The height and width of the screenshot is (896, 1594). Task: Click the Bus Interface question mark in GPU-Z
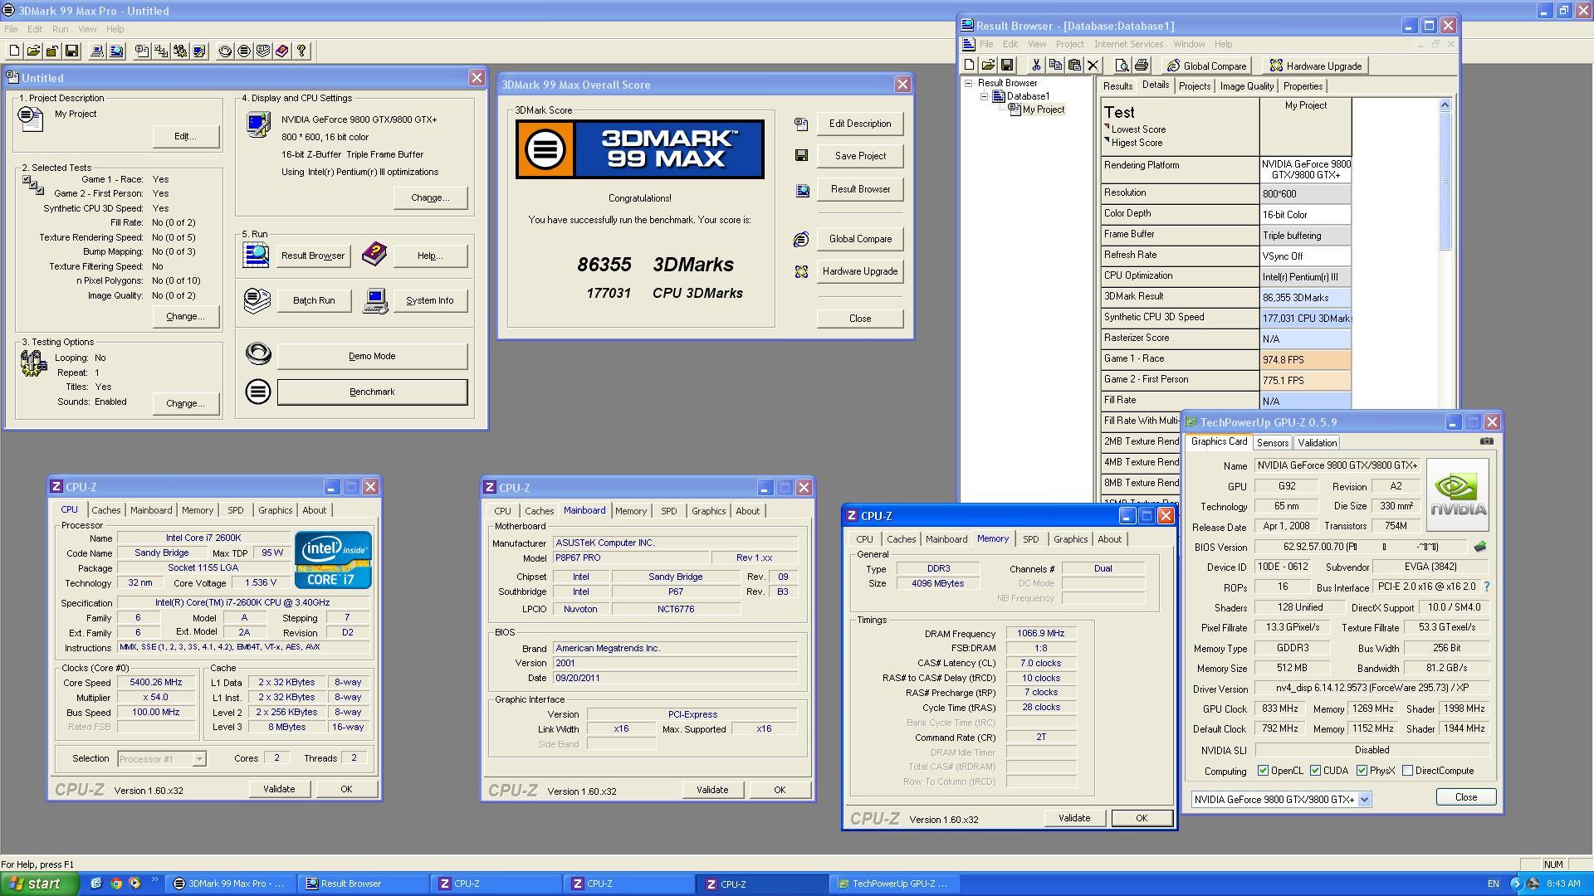1487,587
